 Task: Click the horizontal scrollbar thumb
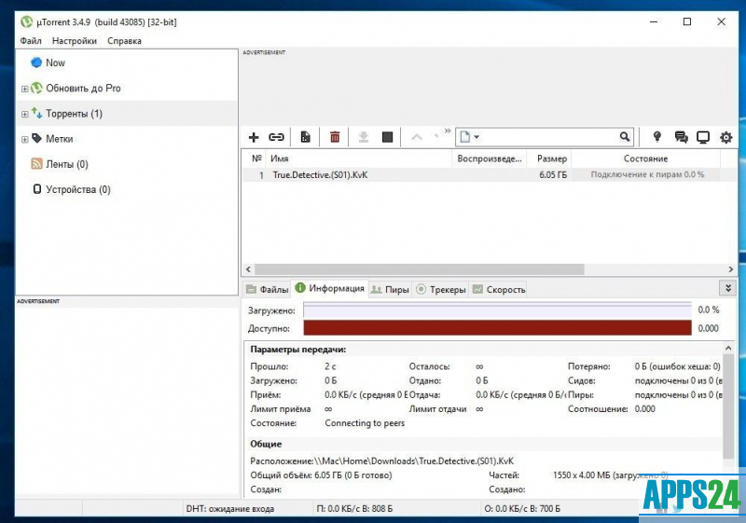419,269
